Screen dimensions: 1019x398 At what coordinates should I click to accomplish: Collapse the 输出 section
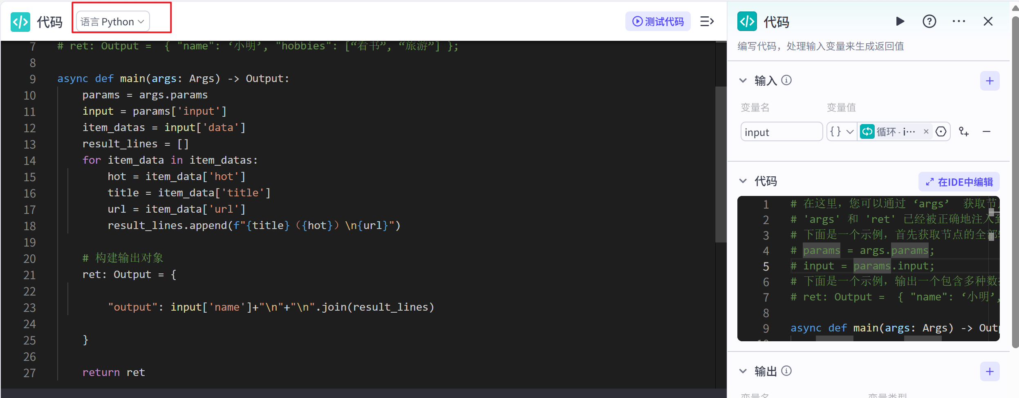tap(743, 371)
